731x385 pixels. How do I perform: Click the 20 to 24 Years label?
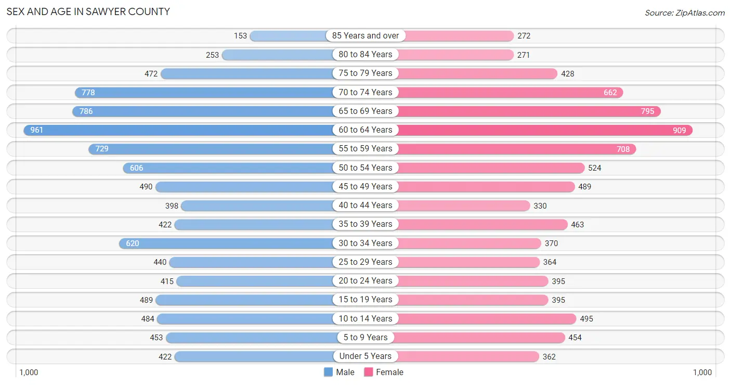pos(365,281)
